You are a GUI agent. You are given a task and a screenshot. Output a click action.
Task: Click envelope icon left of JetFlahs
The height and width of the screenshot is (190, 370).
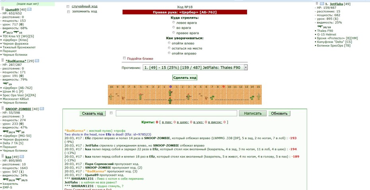point(322,4)
